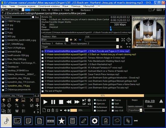Viewport: 166px width, 128px height.
Task: Click the blue down-chevron next to playlist
Action: click(x=80, y=40)
